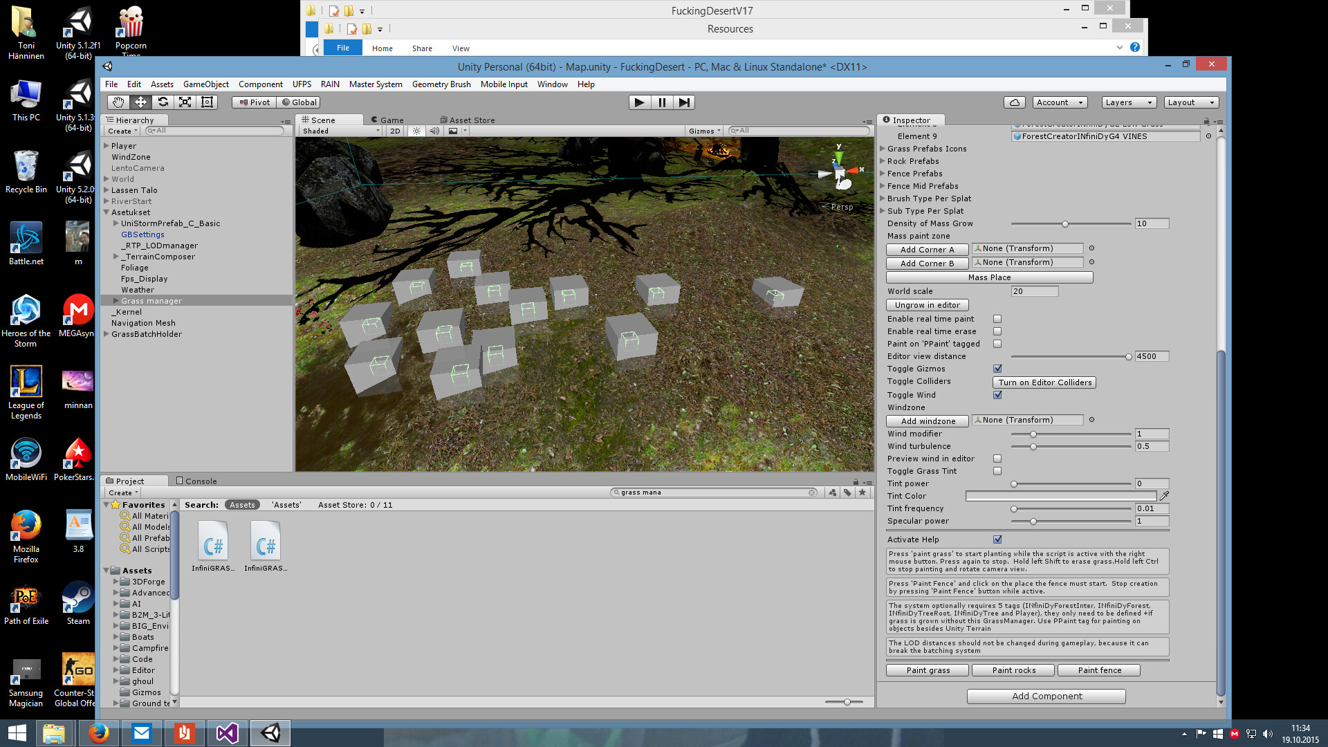The height and width of the screenshot is (747, 1328).
Task: Toggle scene lighting with the sun icon
Action: [416, 131]
